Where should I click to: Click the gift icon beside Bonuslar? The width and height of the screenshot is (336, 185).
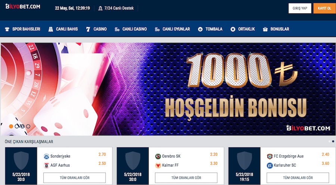point(265,29)
